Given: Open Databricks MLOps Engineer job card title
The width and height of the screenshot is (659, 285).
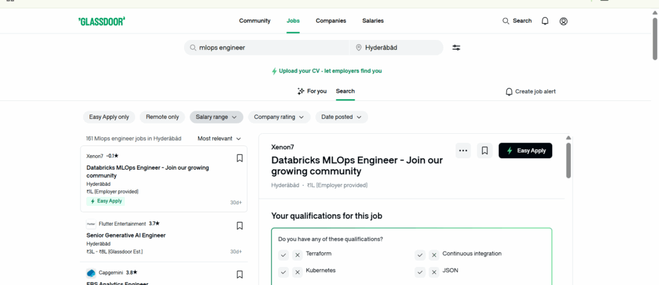Looking at the screenshot, I should (147, 172).
